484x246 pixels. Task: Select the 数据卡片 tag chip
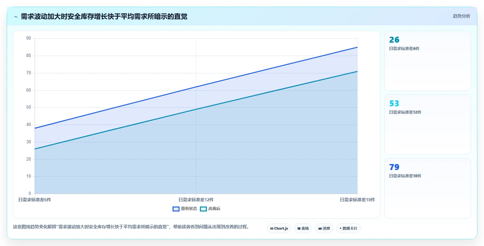[348, 228]
